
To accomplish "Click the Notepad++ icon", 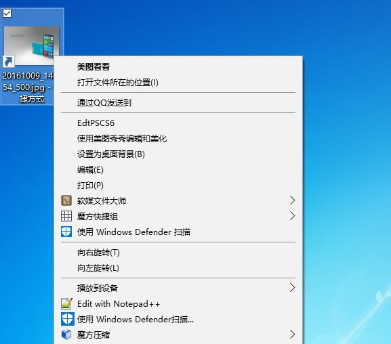I will point(66,303).
